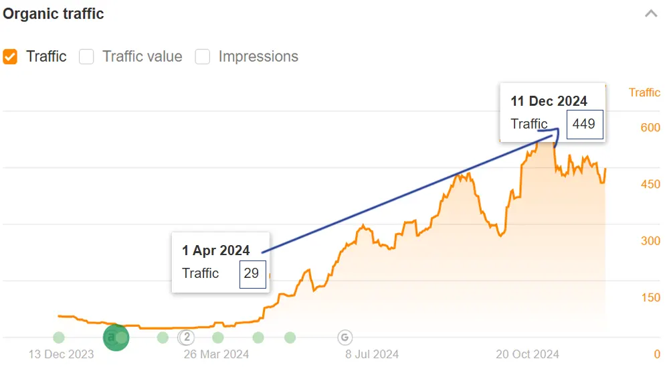Viewport: 669px width, 375px height.
Task: Tick the Impressions checkbox
Action: click(x=203, y=56)
